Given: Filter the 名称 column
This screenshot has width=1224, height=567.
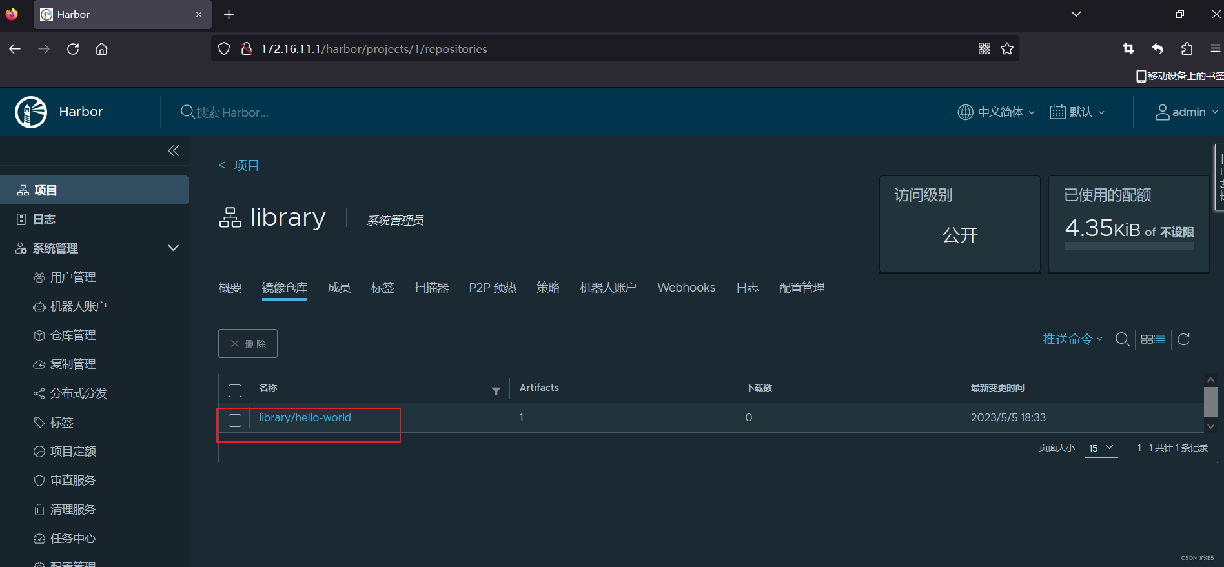Looking at the screenshot, I should (496, 391).
